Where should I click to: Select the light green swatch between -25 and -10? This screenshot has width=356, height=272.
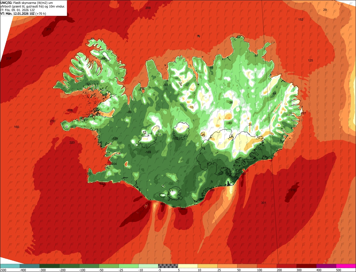128,266
